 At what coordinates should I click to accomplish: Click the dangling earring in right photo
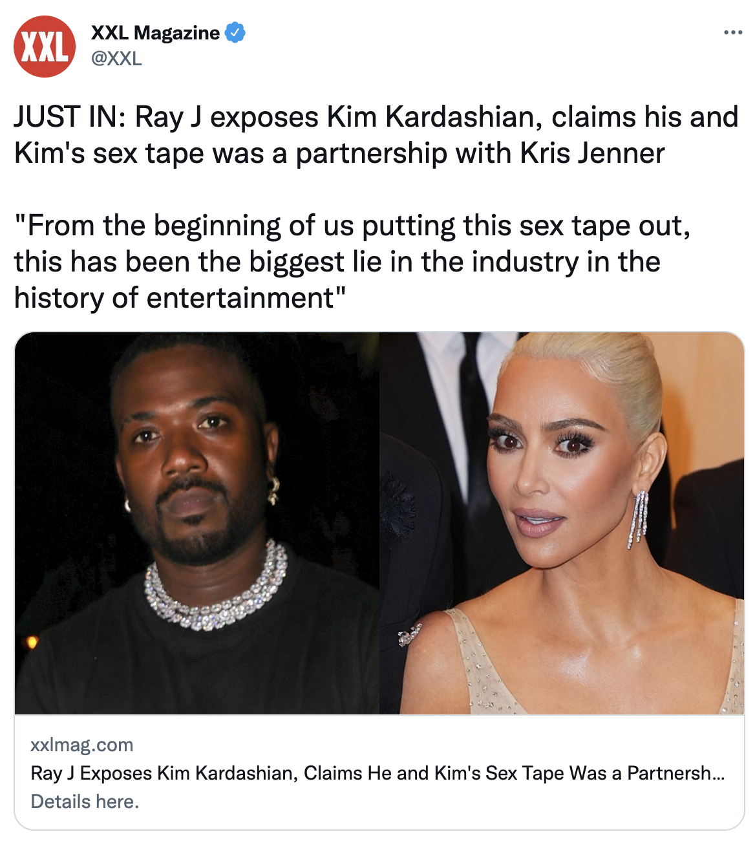[x=637, y=520]
